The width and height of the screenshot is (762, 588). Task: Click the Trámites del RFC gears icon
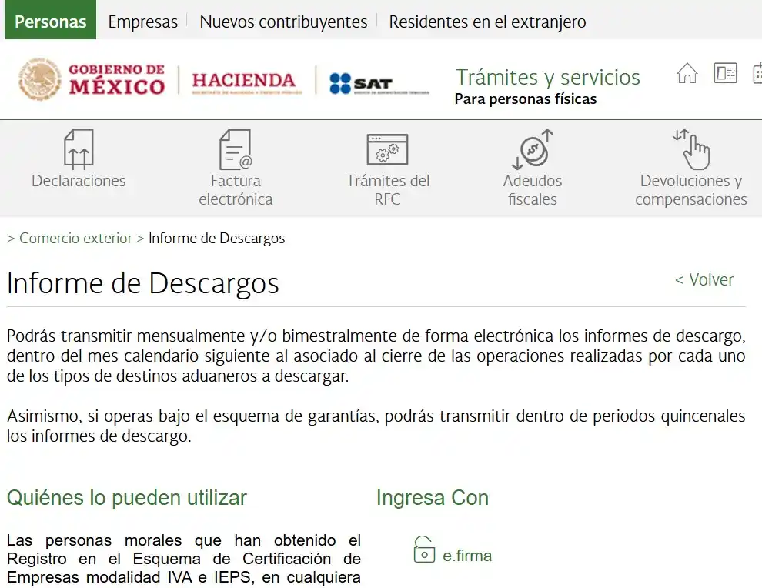pyautogui.click(x=387, y=149)
